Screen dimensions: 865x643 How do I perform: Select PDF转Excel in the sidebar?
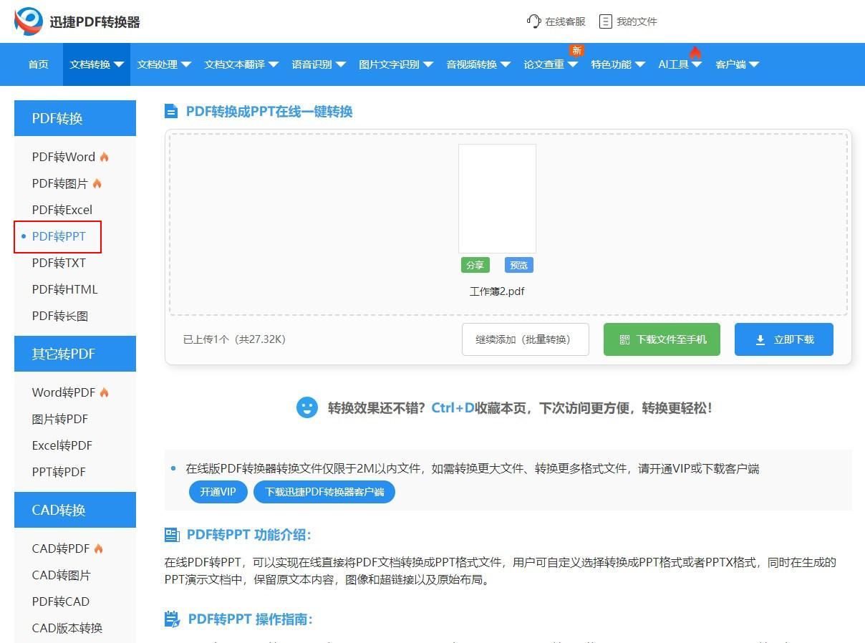coord(62,210)
